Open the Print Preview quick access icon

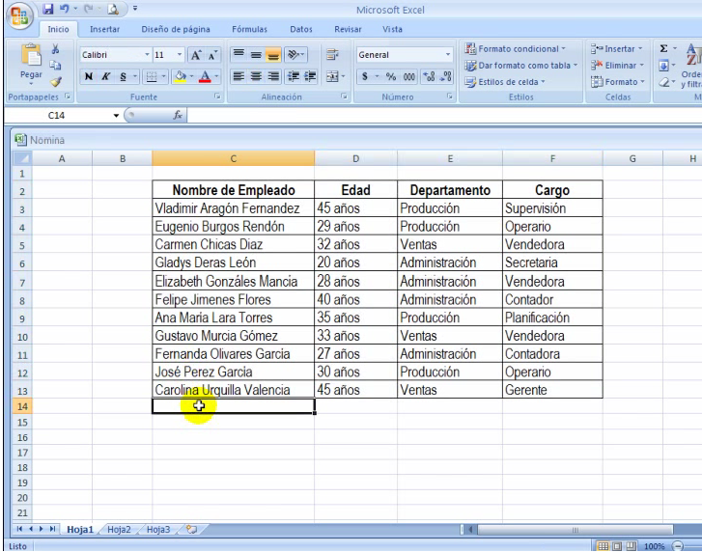tap(113, 9)
